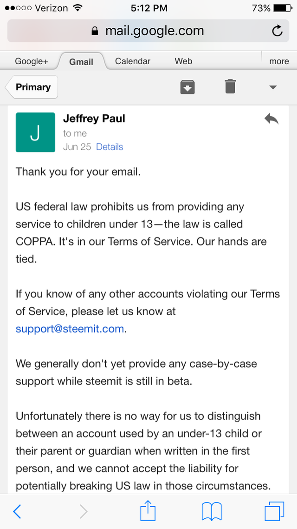Open the support@steemit.com email link
The height and width of the screenshot is (529, 297).
[70, 329]
